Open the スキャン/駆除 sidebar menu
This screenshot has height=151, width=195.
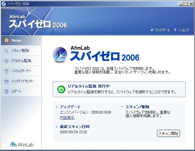click(21, 51)
